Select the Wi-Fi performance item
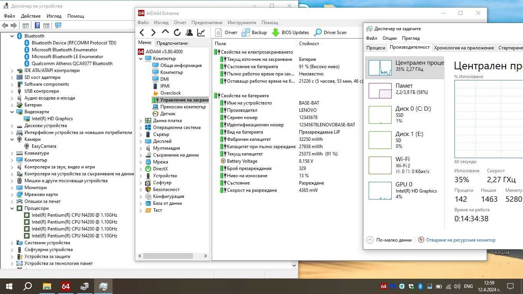This screenshot has width=523, height=294. click(404, 165)
